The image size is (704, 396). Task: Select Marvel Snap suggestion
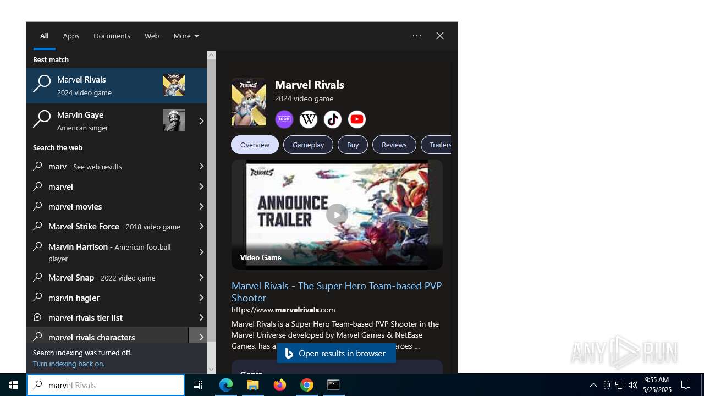click(107, 278)
